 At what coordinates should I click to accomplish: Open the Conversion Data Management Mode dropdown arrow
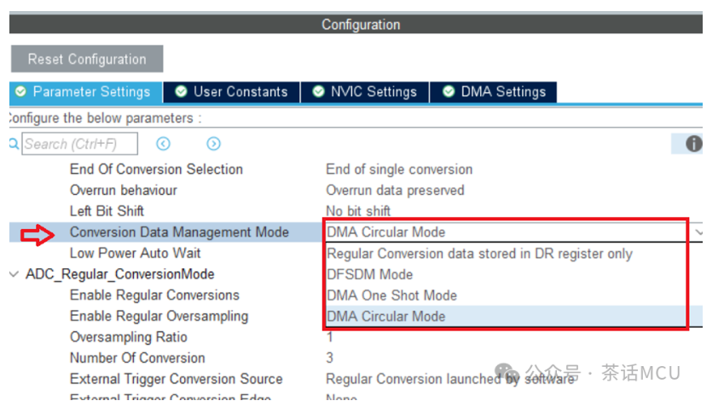click(x=698, y=232)
